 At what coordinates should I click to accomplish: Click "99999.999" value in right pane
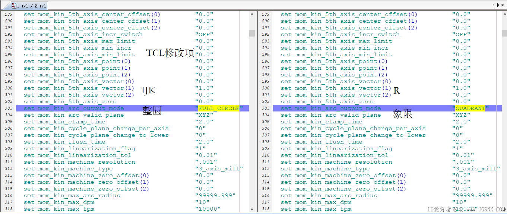(x=472, y=196)
